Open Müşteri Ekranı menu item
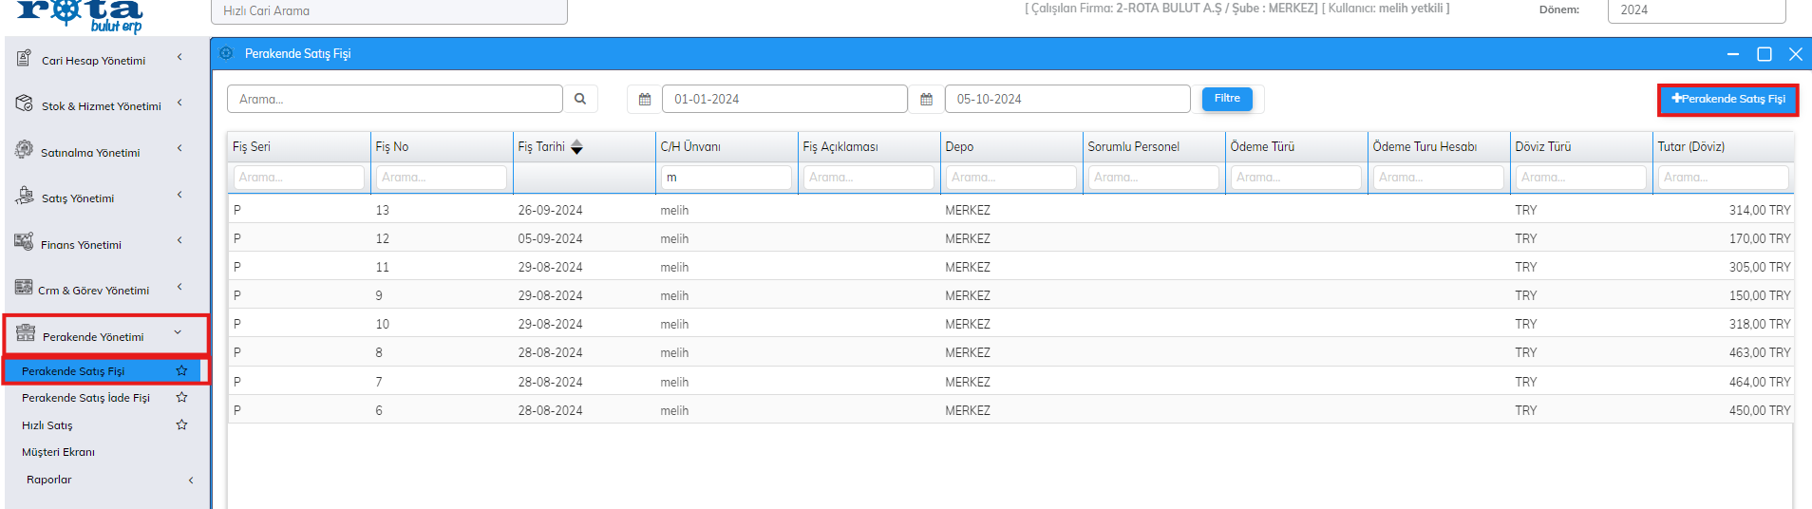 58,452
